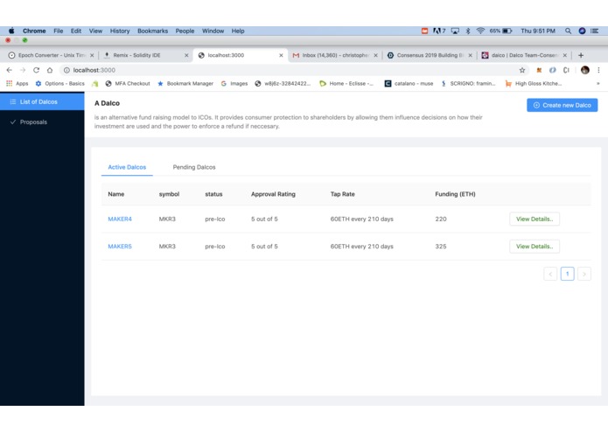
Task: Click menu bar clock Thu 9:51 PM
Action: 538,31
